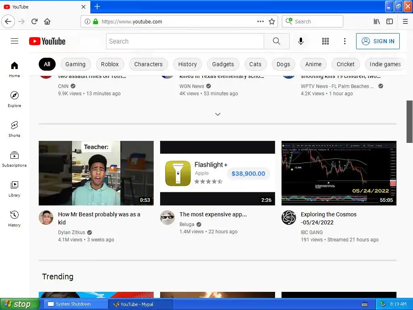Image resolution: width=413 pixels, height=310 pixels.
Task: Play the Teacher Mr Beast video thumbnail
Action: click(96, 173)
